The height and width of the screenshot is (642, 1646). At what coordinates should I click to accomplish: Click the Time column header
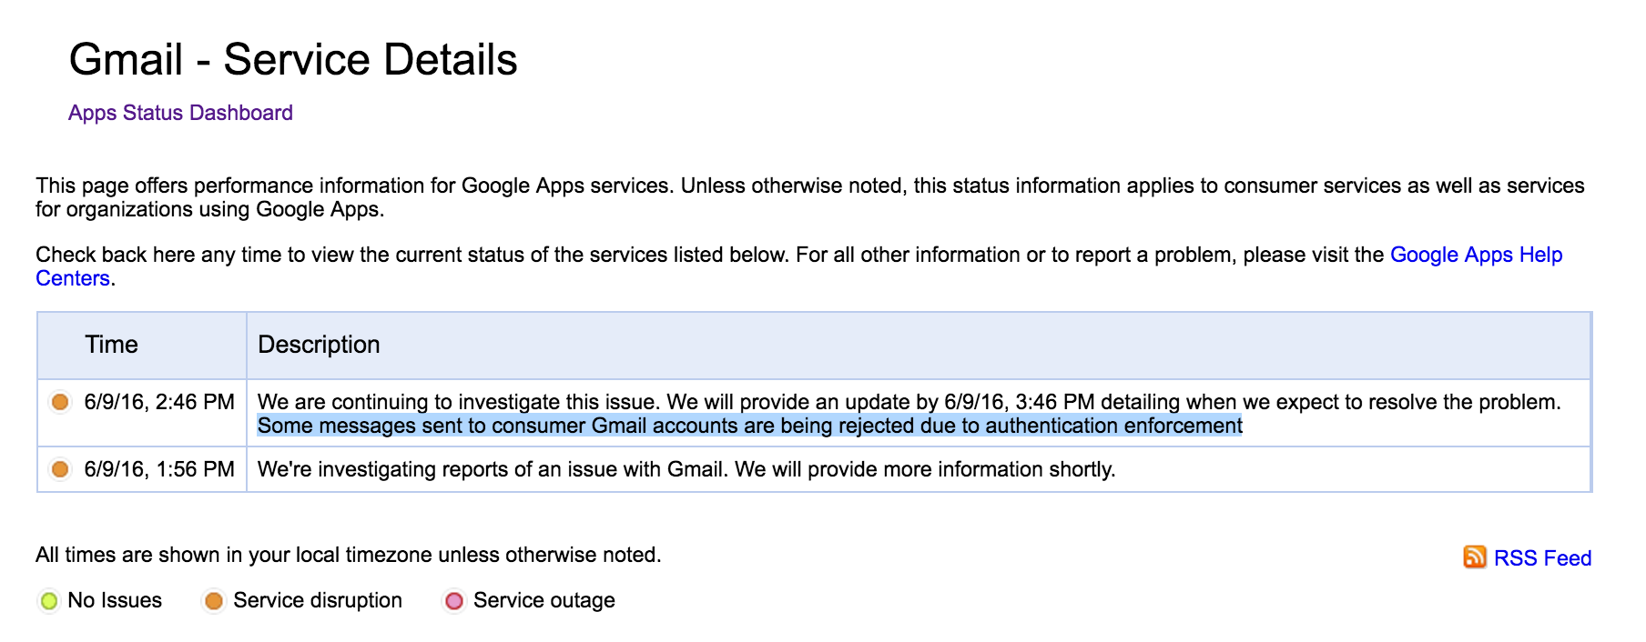(x=111, y=345)
